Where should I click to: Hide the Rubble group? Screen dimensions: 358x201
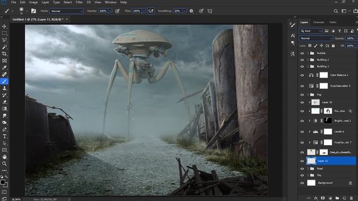coord(302,53)
